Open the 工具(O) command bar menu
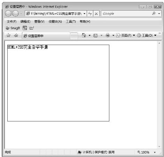 pos(147,35)
